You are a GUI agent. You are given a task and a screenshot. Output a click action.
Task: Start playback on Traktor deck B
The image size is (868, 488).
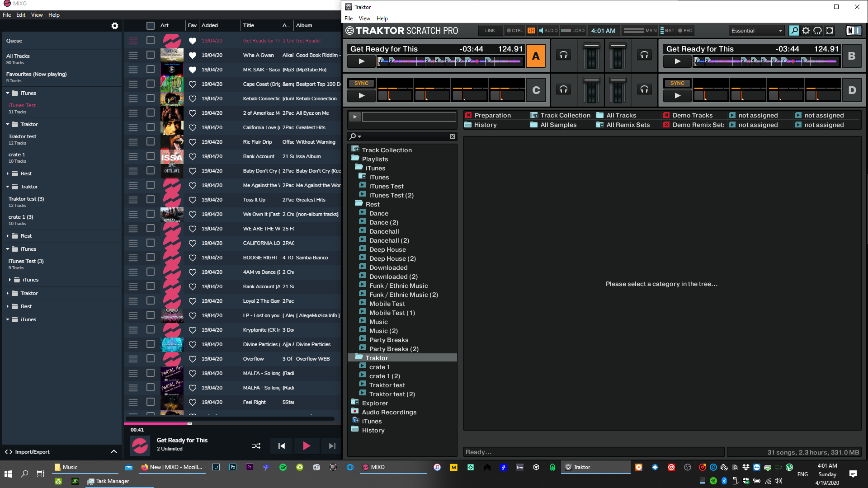677,61
